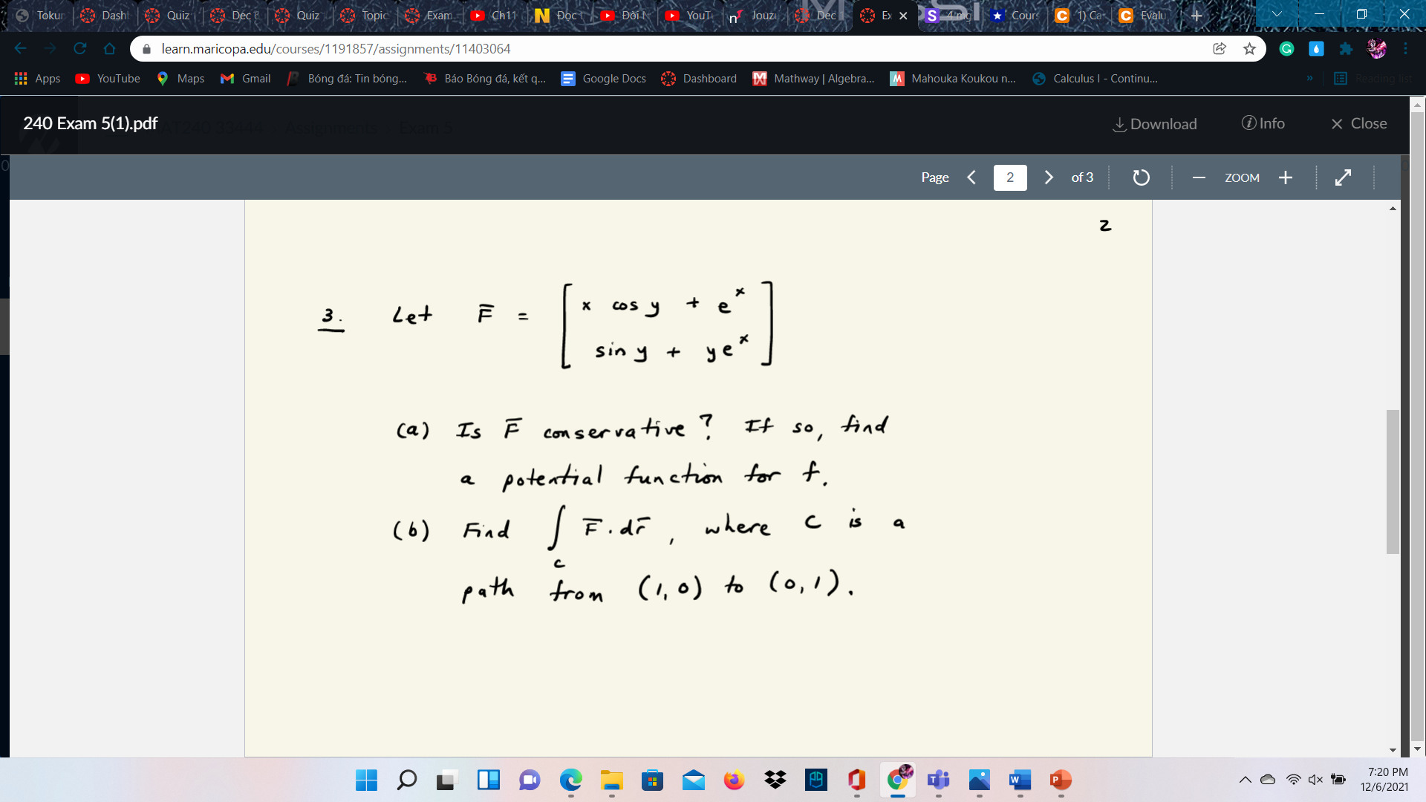Open Microsoft Teams from the taskbar
Screen dimensions: 1426x802
tap(939, 780)
